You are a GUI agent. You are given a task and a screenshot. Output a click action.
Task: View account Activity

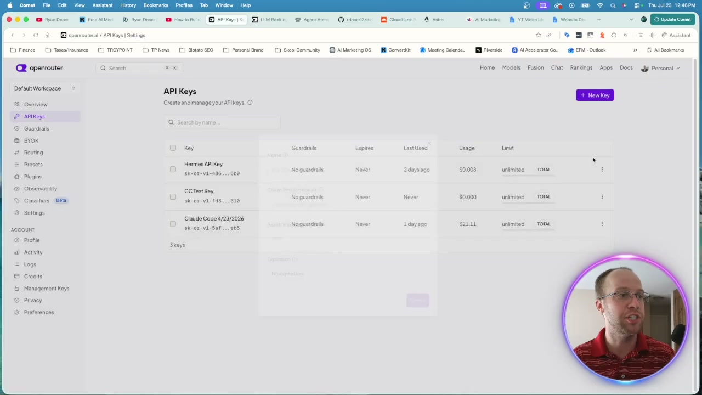point(33,252)
